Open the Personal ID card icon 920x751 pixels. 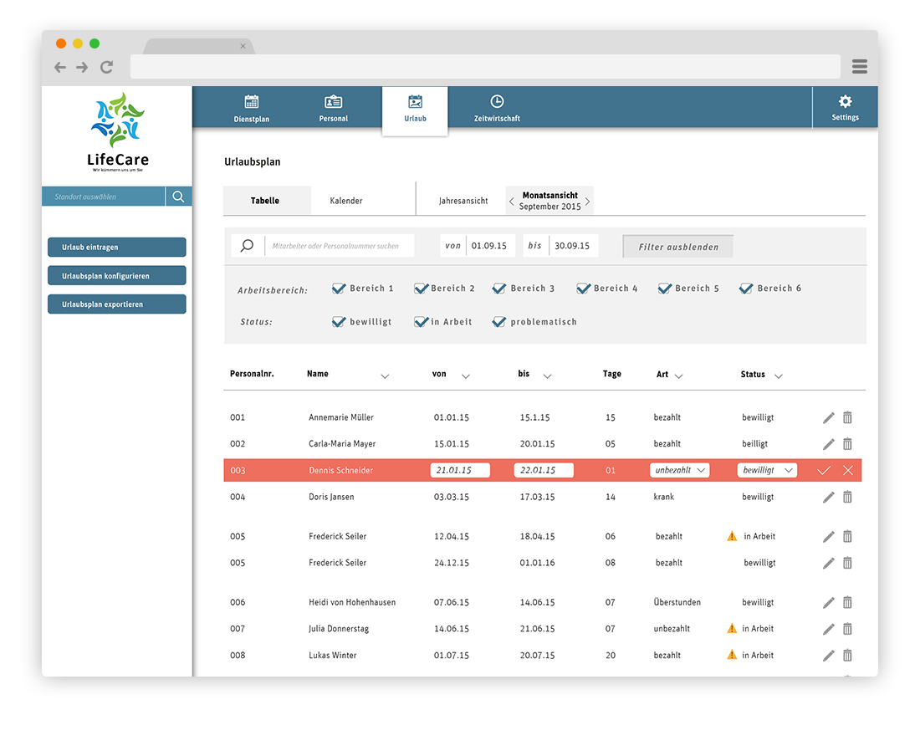(334, 102)
